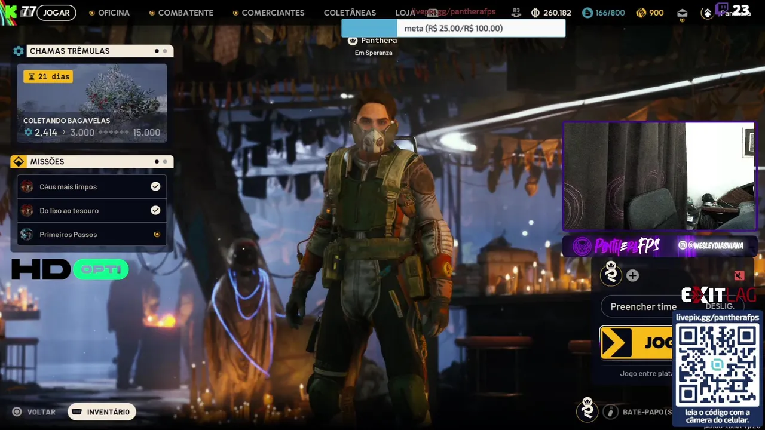765x430 pixels.
Task: Click the active marker on Primeiros Passos
Action: coord(157,234)
